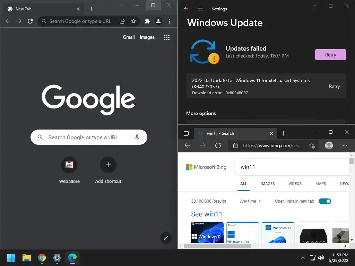Go back in the Settings window
This screenshot has height=266, width=355.
pos(186,9)
